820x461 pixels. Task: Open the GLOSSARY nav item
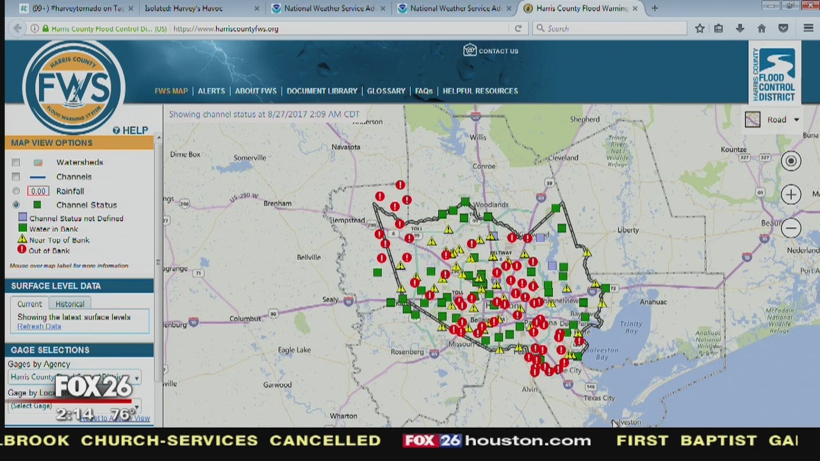click(x=386, y=91)
